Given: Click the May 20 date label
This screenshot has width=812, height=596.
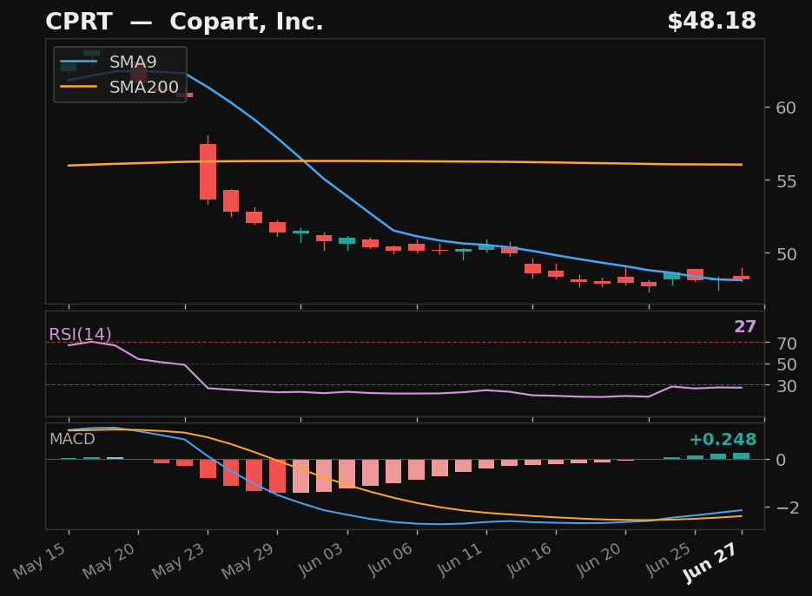Looking at the screenshot, I should pyautogui.click(x=109, y=560).
